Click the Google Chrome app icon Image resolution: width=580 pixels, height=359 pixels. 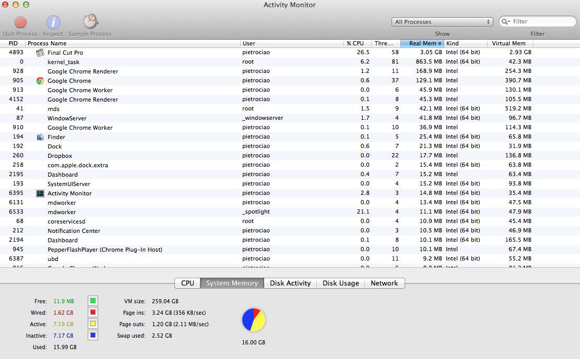[40, 81]
